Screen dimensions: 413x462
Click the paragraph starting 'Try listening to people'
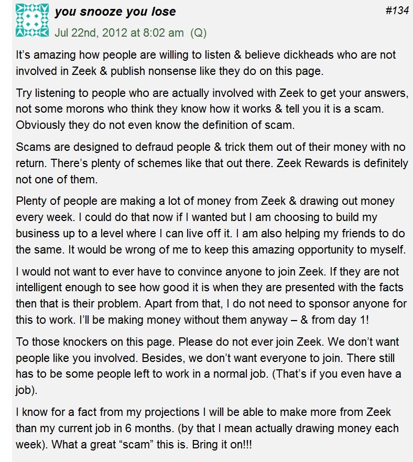[x=212, y=109]
